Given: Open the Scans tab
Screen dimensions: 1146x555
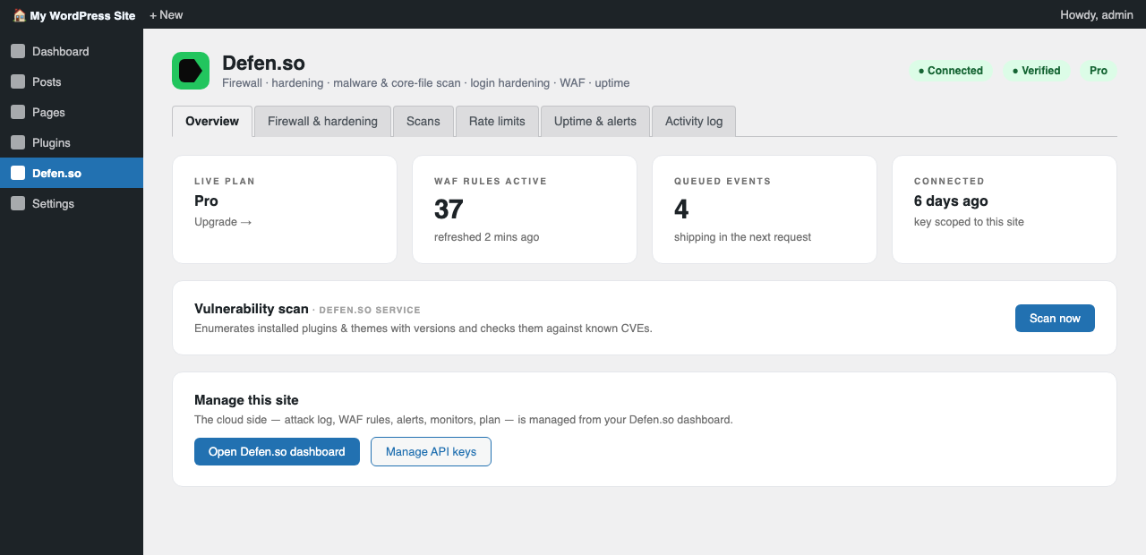Looking at the screenshot, I should [423, 122].
